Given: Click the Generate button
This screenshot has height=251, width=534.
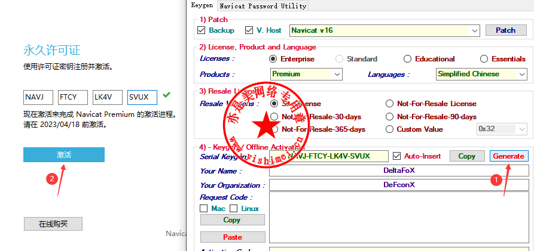Looking at the screenshot, I should click(x=509, y=156).
